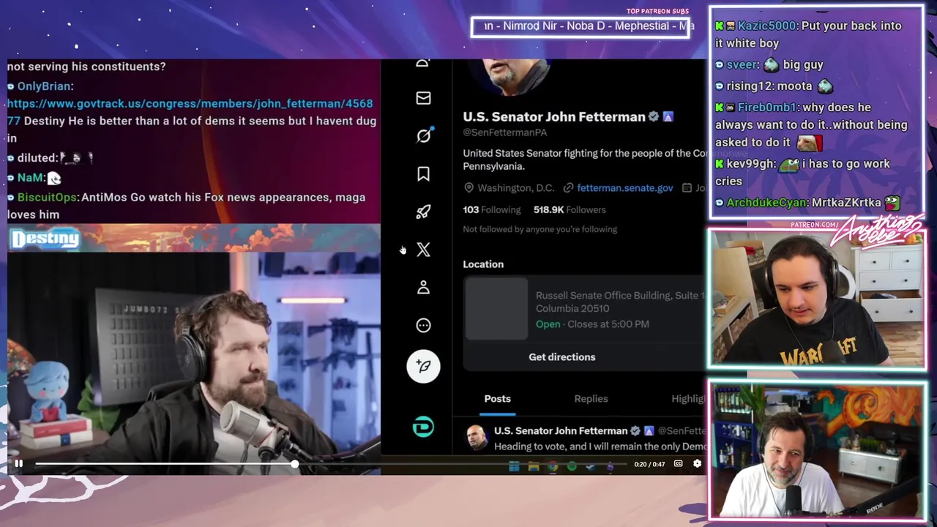Click Fetterman's small avatar on the post
Image resolution: width=937 pixels, height=527 pixels.
(477, 437)
